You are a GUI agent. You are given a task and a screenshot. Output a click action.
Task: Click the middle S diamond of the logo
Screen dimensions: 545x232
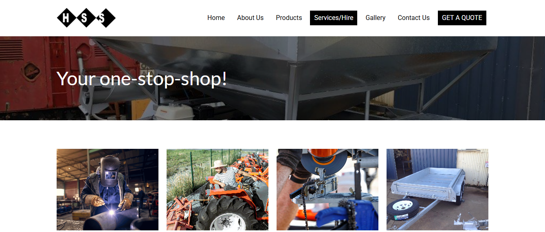[86, 18]
